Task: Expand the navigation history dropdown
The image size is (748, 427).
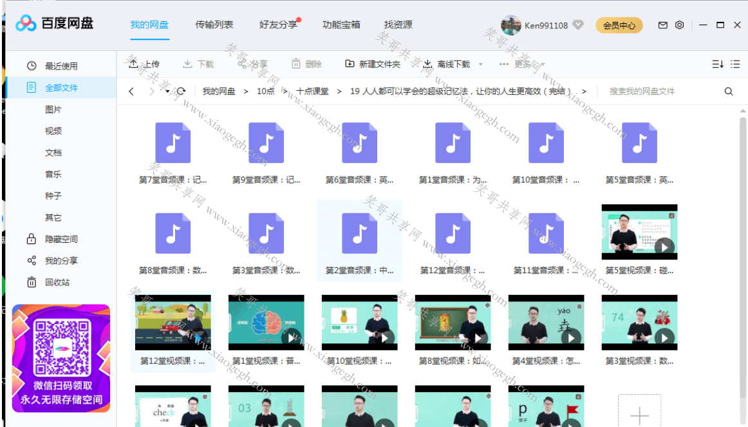Action: (167, 91)
